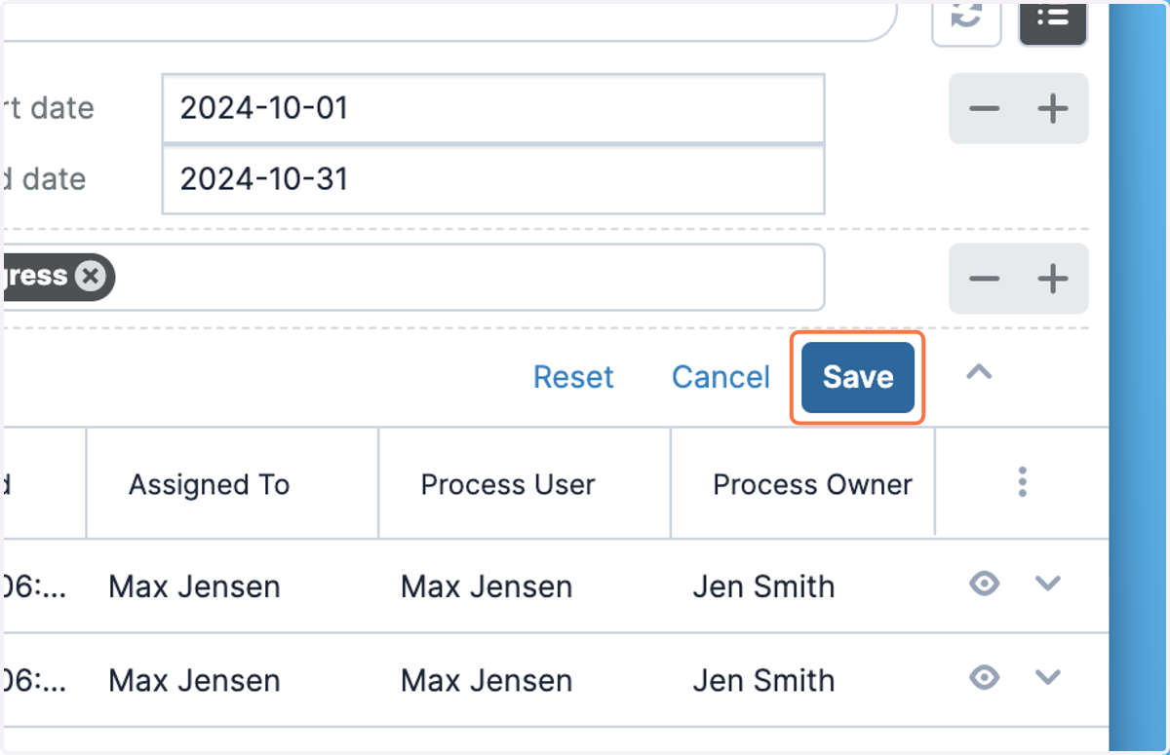Screen dimensions: 1170x755
Task: View first Max Jensen row eye icon
Action: [985, 584]
